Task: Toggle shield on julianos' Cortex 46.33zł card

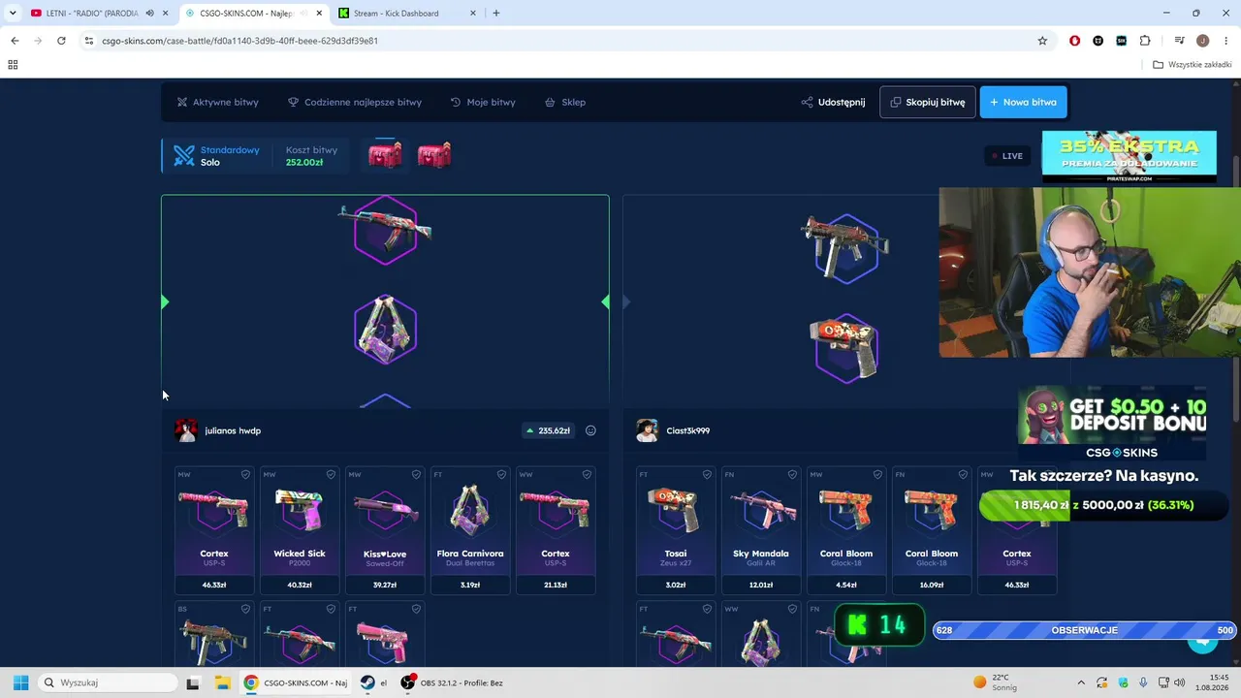Action: click(245, 474)
